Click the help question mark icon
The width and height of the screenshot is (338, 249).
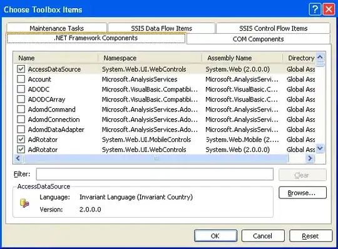315,9
